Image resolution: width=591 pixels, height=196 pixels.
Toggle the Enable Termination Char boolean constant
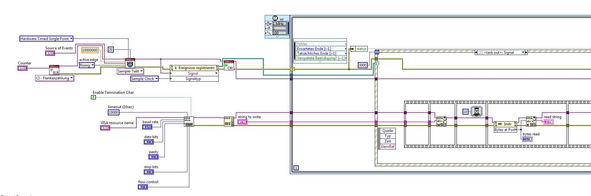(x=93, y=97)
